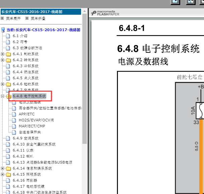This screenshot has width=204, height=194.
Task: Click page icon beside 6.4.12 喇叭
Action: 8,156
